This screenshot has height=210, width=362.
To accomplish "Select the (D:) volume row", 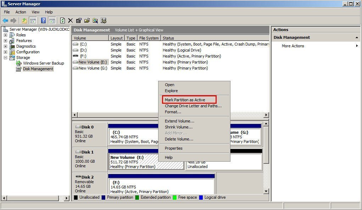I will (171, 50).
